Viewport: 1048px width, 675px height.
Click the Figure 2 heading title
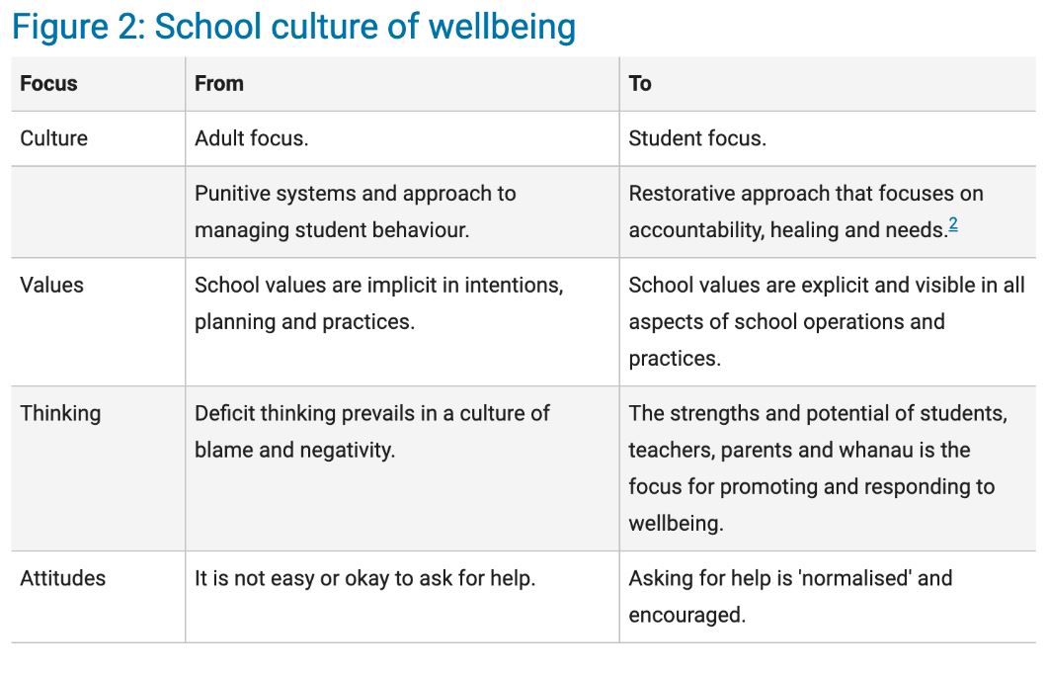293,27
